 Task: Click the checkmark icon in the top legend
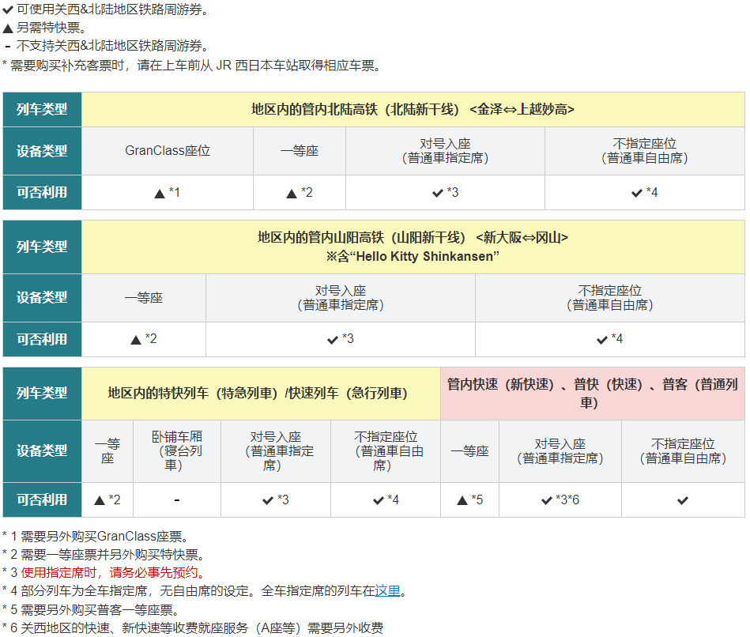(8, 10)
